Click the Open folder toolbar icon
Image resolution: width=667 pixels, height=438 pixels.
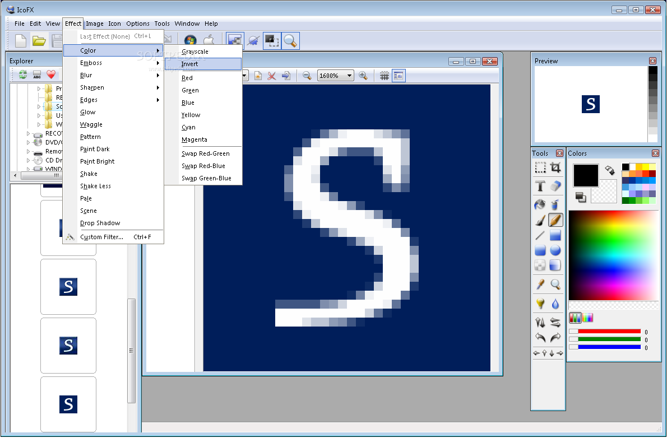(39, 41)
